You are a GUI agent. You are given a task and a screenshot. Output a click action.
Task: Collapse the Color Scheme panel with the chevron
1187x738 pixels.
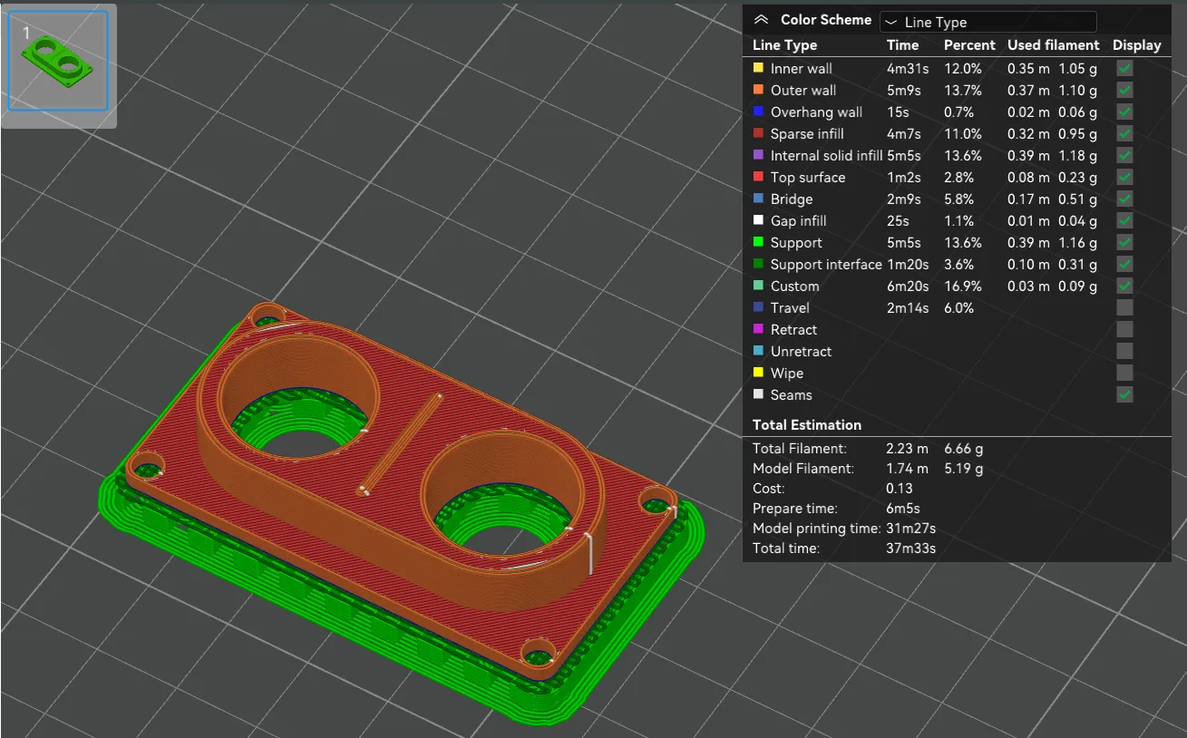pyautogui.click(x=762, y=19)
